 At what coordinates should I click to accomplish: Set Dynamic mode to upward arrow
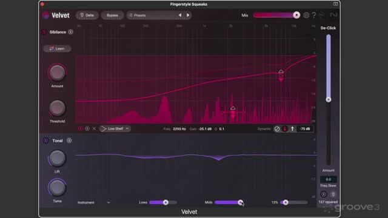click(x=292, y=129)
